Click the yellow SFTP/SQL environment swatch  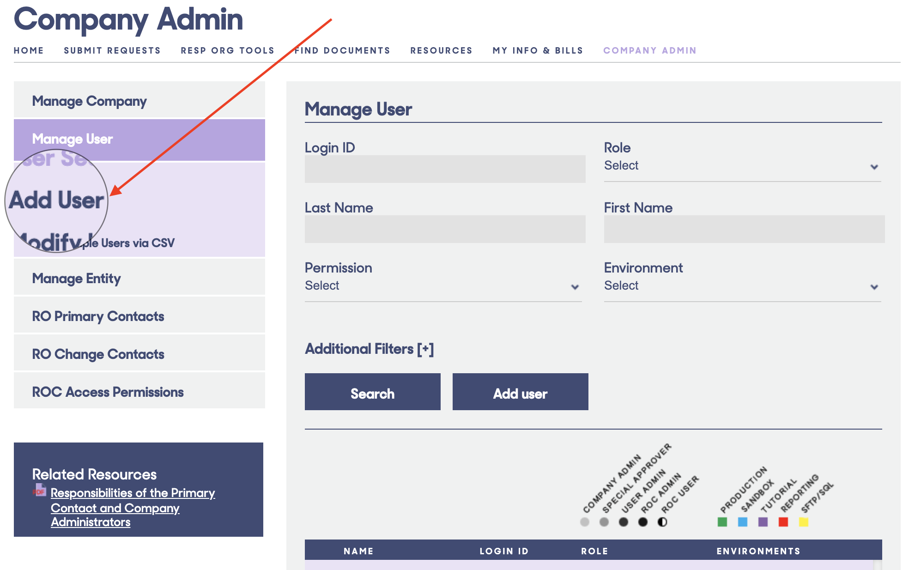(804, 522)
